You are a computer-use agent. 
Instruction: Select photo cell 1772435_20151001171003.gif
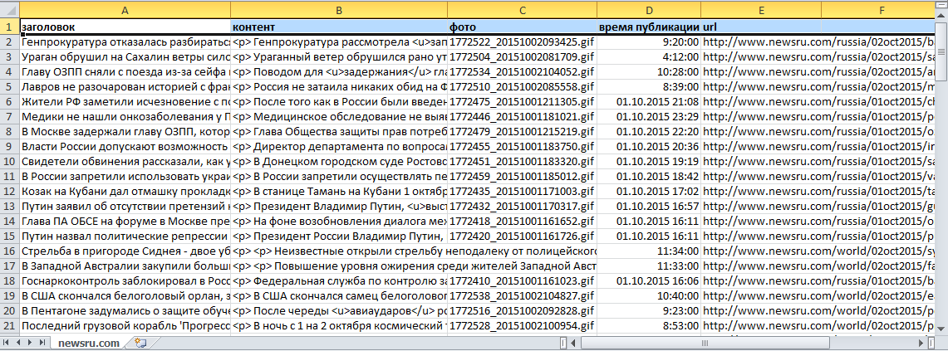pyautogui.click(x=523, y=192)
